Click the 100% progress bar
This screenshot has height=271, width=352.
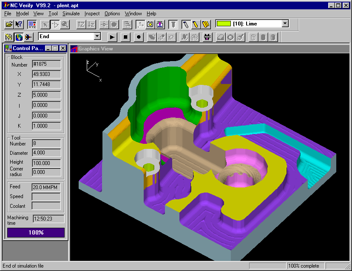tap(36, 232)
